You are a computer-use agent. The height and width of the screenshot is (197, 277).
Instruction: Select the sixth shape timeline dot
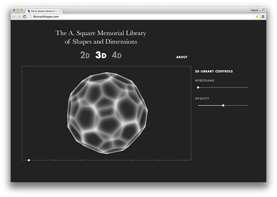pos(158,160)
